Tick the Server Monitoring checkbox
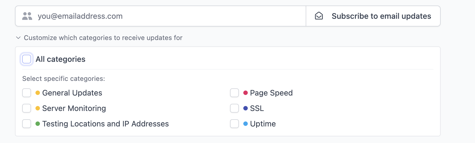Screen dimensions: 475x143 (x=27, y=108)
